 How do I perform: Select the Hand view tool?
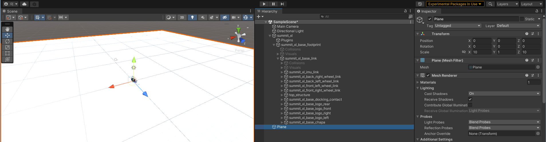(7, 29)
